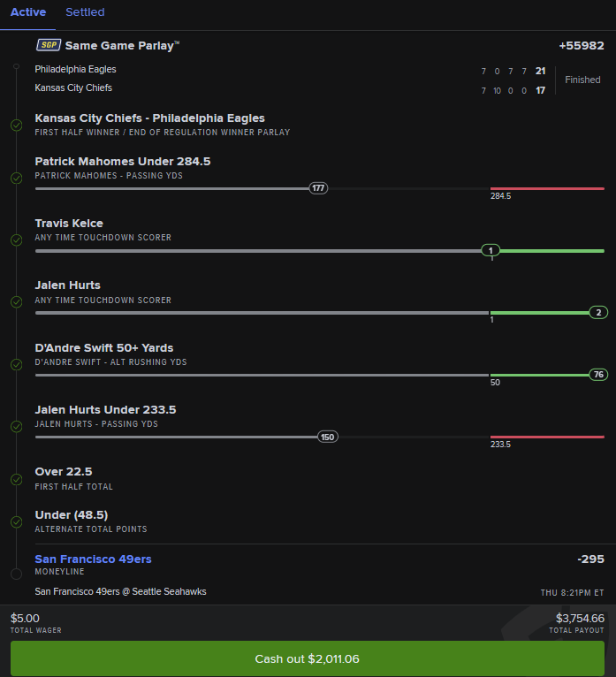Click the check icon by Jalen Hurts Under 233.5

17,427
